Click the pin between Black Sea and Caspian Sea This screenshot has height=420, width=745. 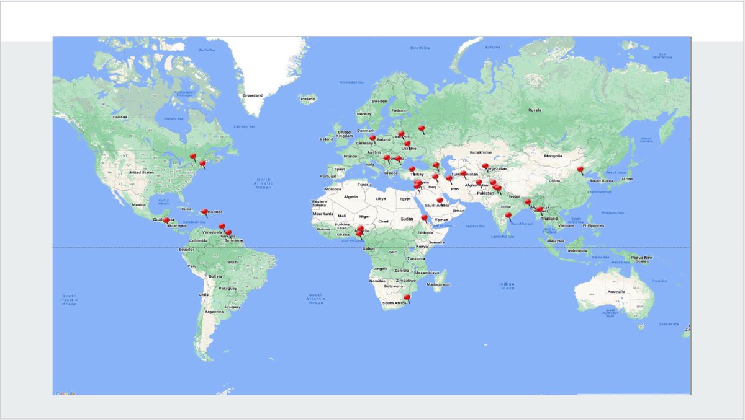(x=436, y=166)
